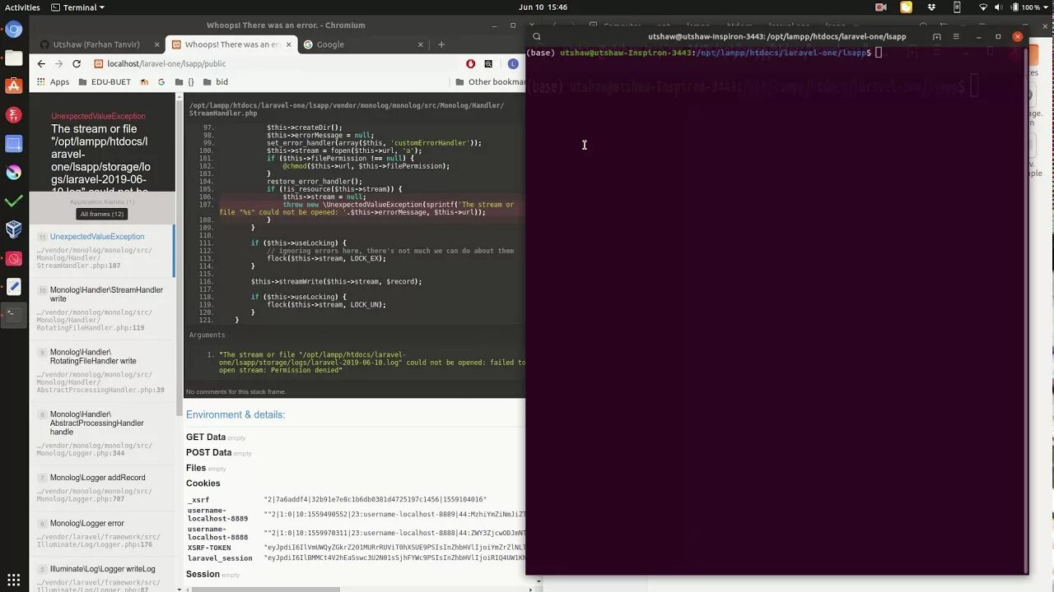Open the text editor dock icon
1054x592 pixels.
(13, 286)
